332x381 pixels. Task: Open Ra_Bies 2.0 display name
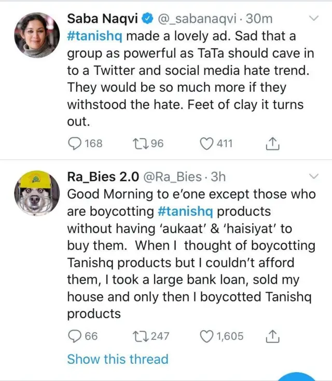pyautogui.click(x=103, y=176)
